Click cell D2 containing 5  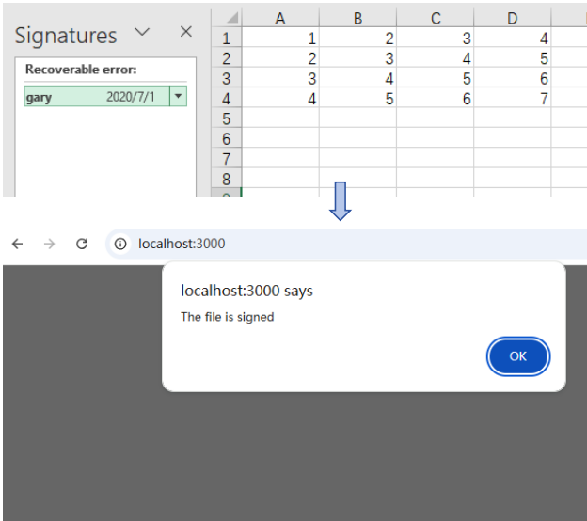point(512,58)
